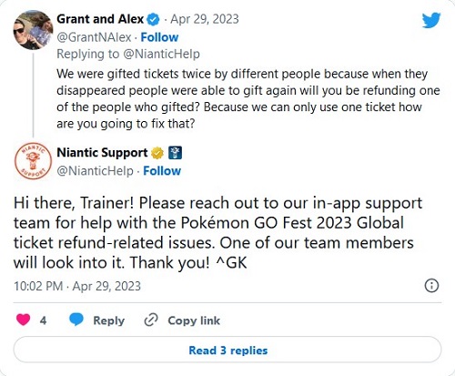Open the 10:02 PM · Apr 29, 2023 timestamp

(x=77, y=286)
